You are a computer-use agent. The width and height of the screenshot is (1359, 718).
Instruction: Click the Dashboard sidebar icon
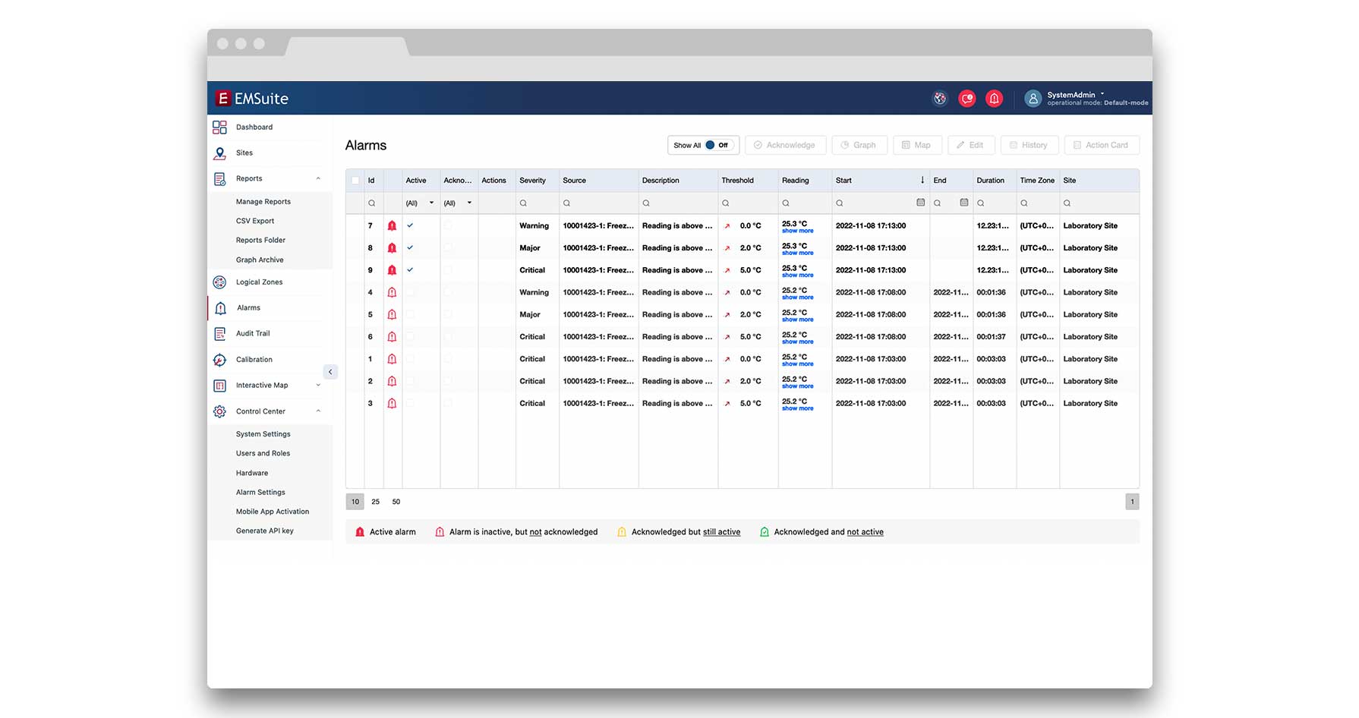[219, 128]
